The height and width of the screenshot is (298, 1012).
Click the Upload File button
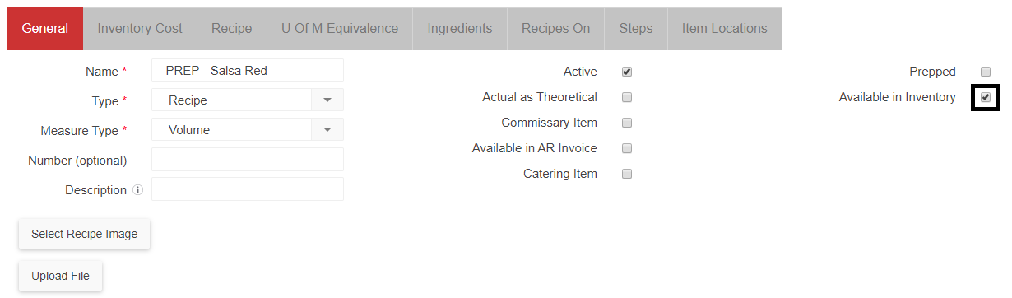click(61, 276)
